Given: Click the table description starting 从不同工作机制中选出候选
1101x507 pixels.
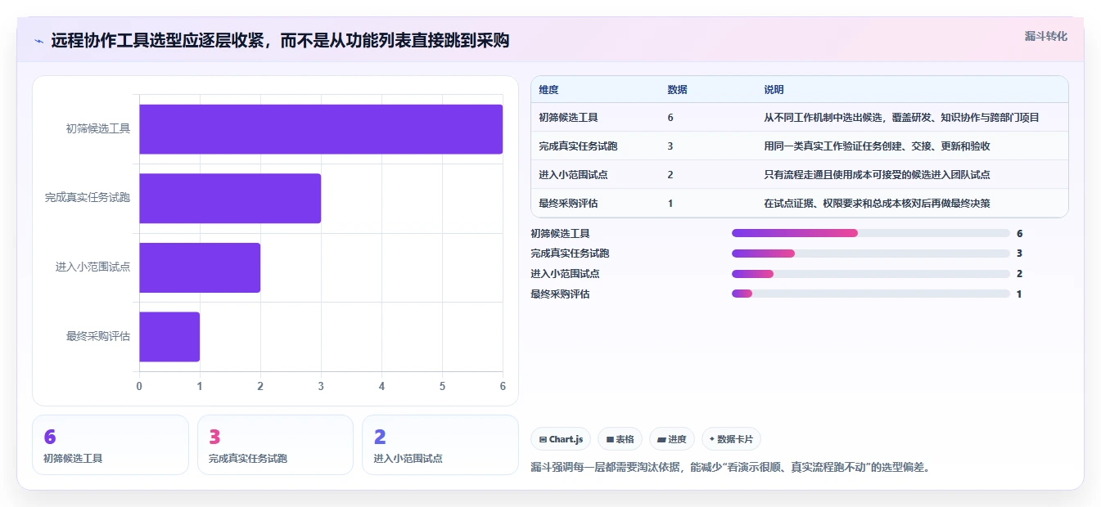Looking at the screenshot, I should click(901, 118).
